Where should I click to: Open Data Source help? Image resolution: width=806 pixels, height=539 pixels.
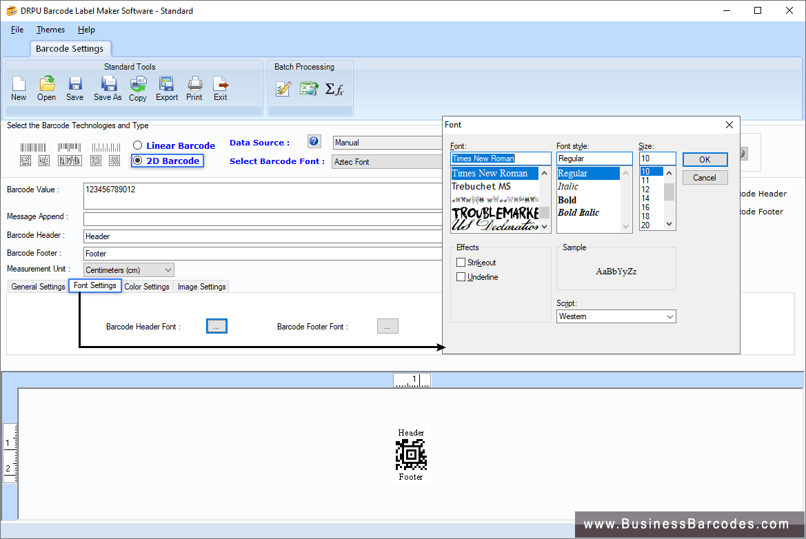pos(314,141)
